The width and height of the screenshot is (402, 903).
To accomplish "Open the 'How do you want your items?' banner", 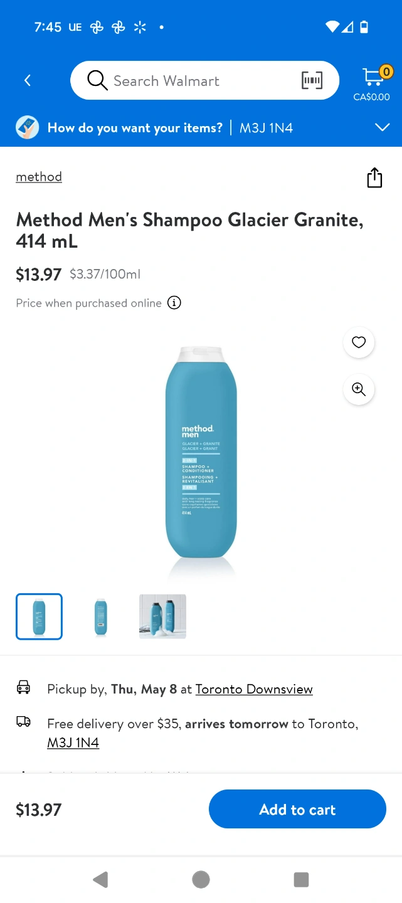I will pyautogui.click(x=201, y=128).
